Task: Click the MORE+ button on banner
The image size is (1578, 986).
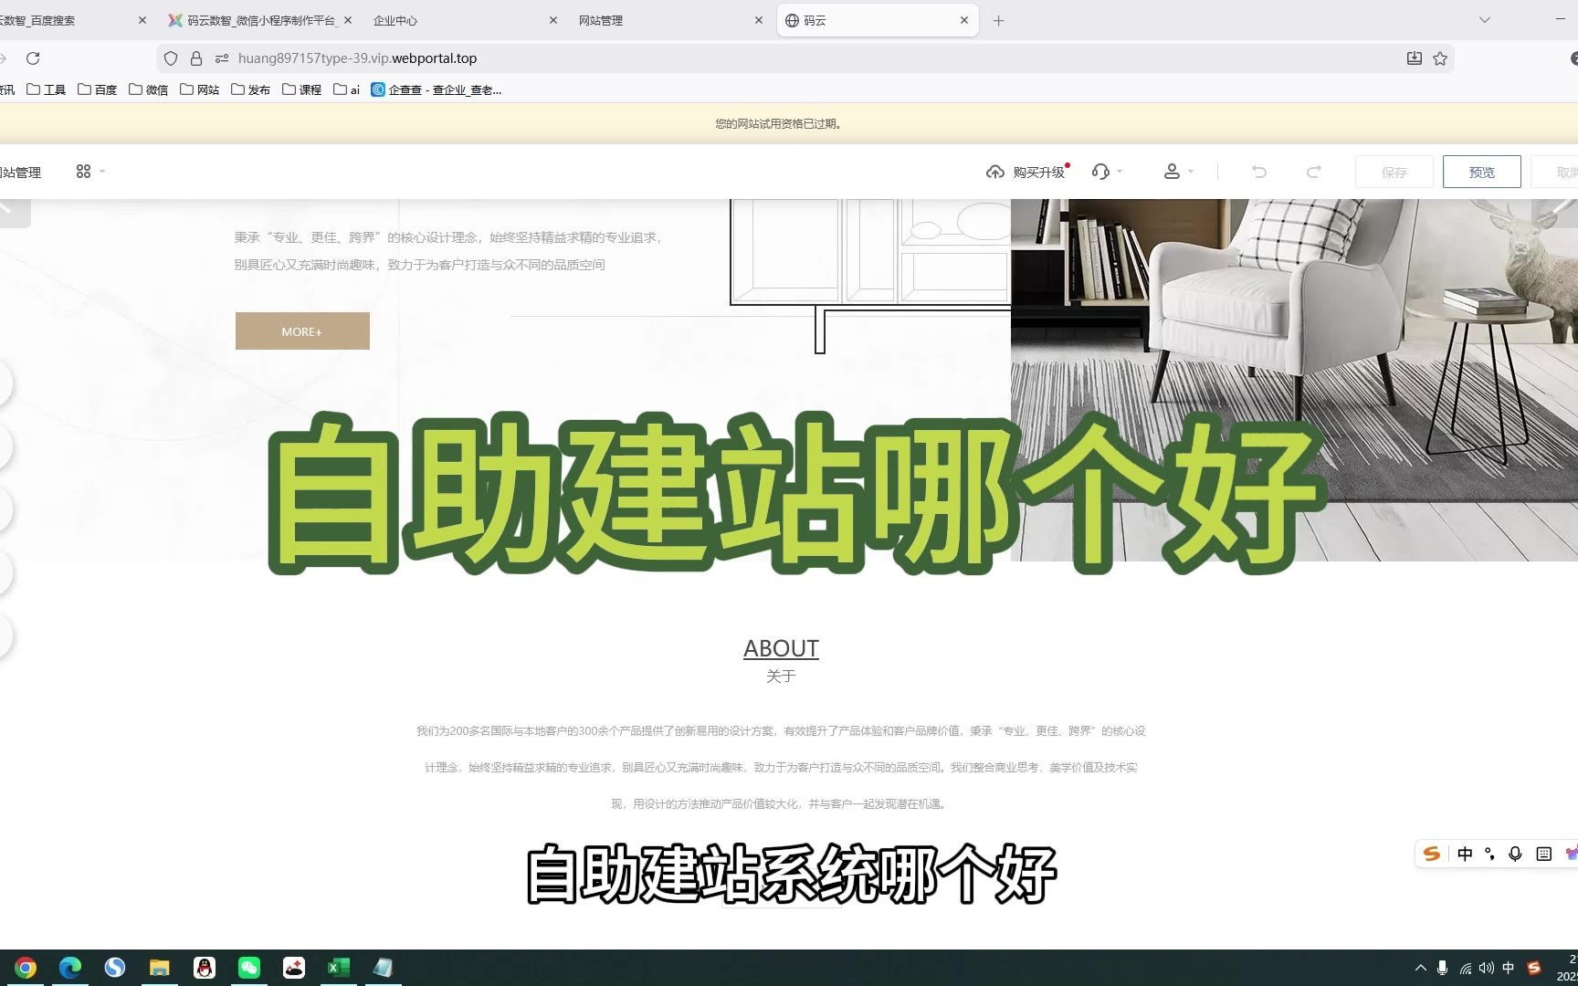Action: 302,331
